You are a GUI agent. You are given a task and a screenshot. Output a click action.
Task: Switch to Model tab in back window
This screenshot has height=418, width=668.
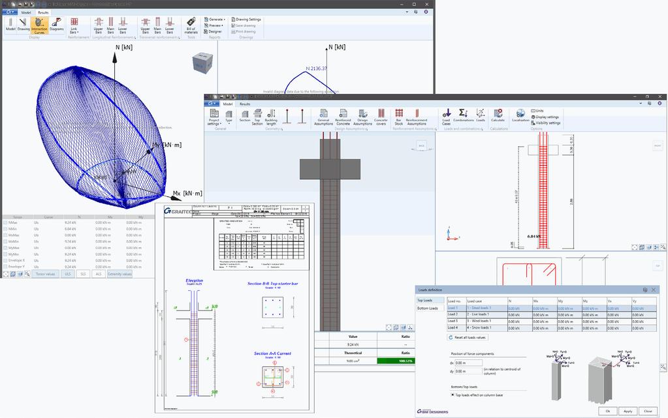[26, 12]
